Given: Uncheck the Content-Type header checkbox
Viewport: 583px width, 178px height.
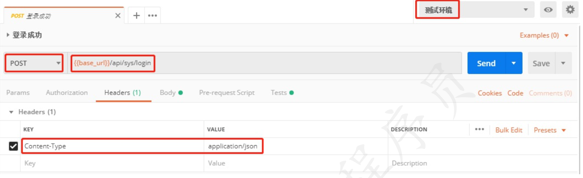Looking at the screenshot, I should pos(13,146).
